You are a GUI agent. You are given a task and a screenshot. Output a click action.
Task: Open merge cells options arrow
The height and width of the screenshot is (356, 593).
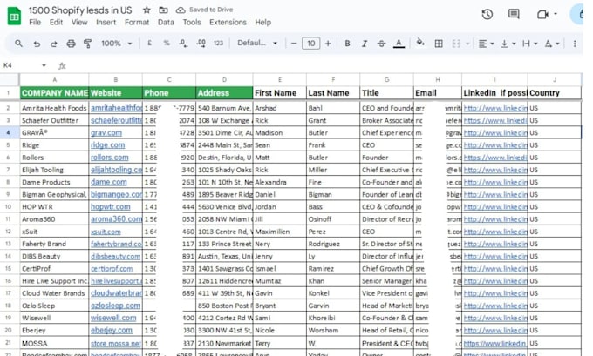click(x=467, y=44)
